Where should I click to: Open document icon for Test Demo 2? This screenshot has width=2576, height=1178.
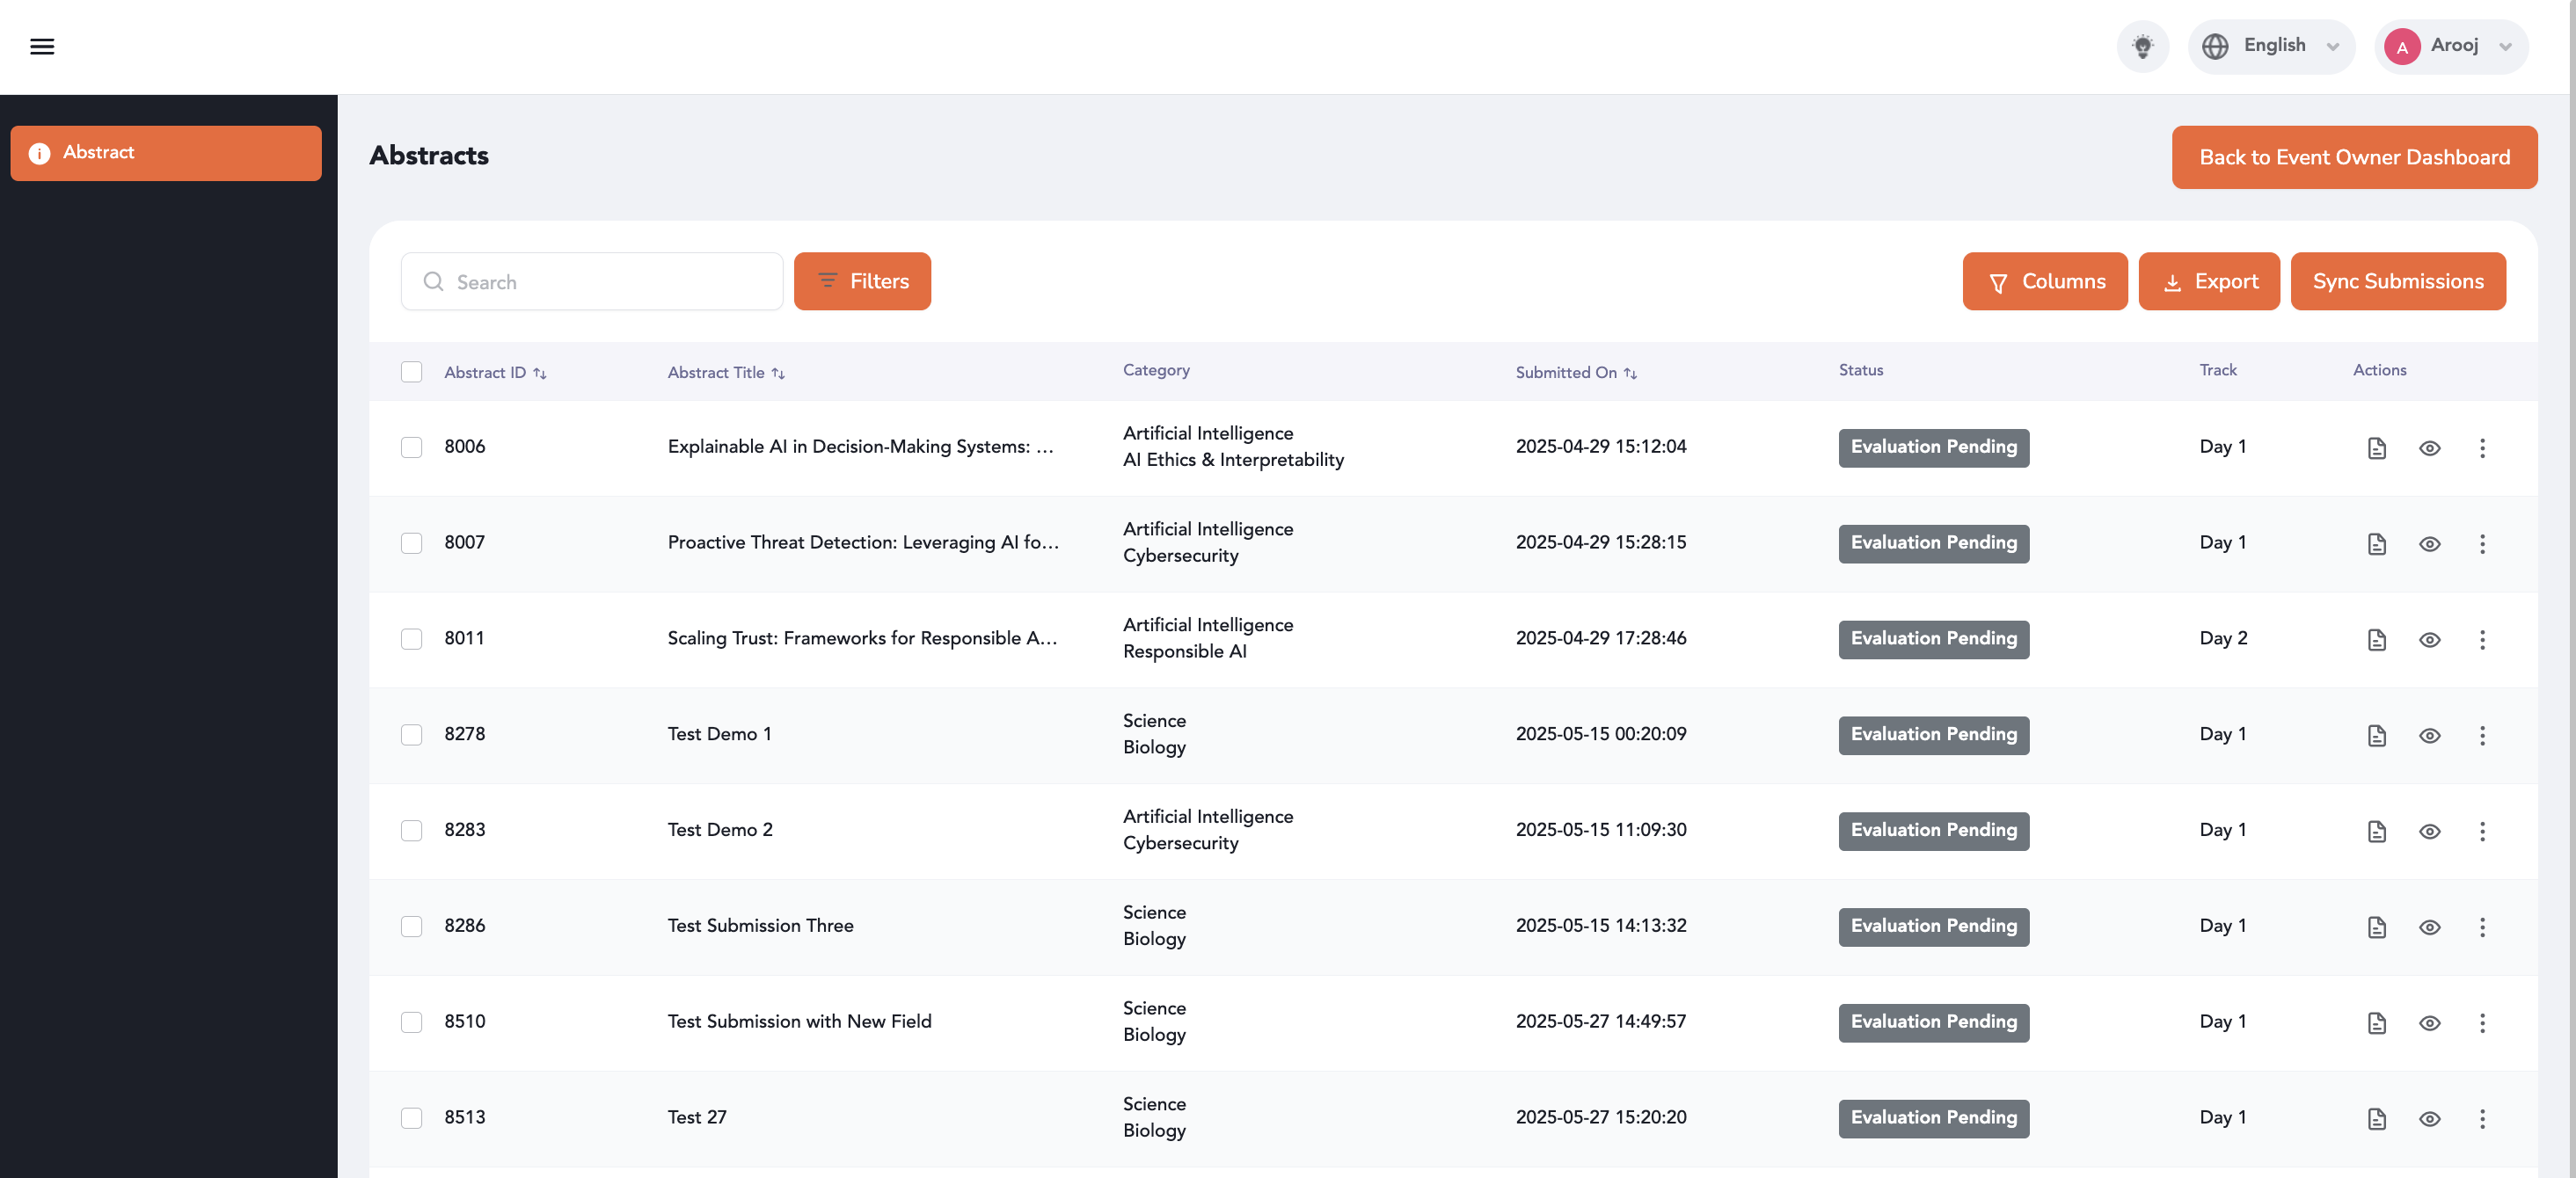point(2377,833)
